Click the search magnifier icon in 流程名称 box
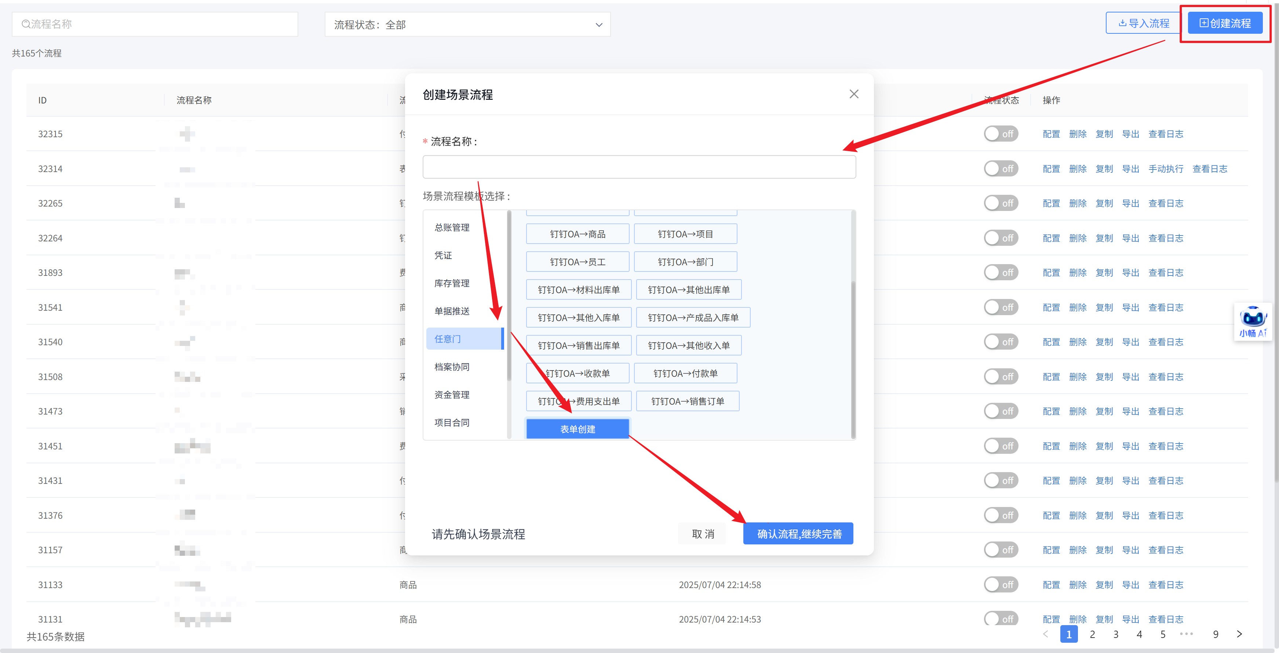This screenshot has height=653, width=1279. [26, 24]
